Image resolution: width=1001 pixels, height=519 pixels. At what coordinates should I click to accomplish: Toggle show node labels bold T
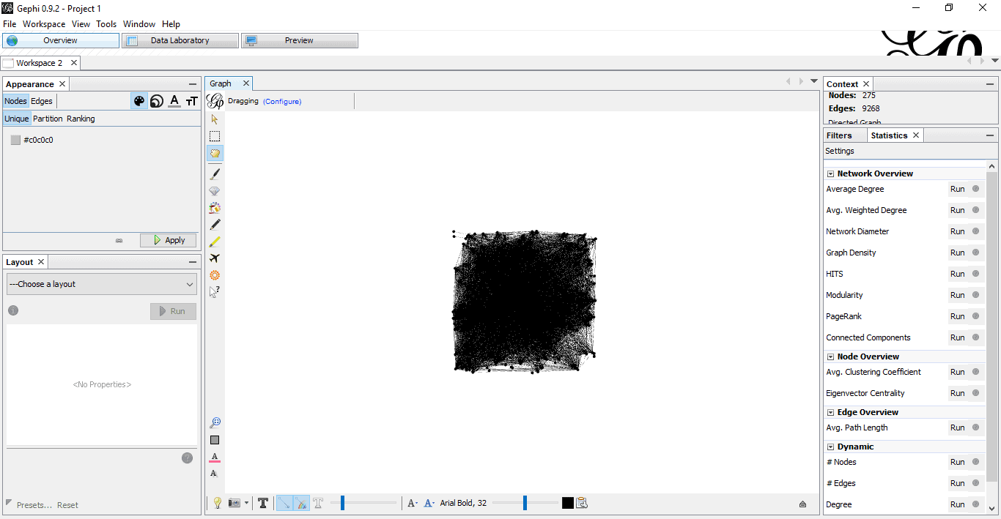click(263, 503)
